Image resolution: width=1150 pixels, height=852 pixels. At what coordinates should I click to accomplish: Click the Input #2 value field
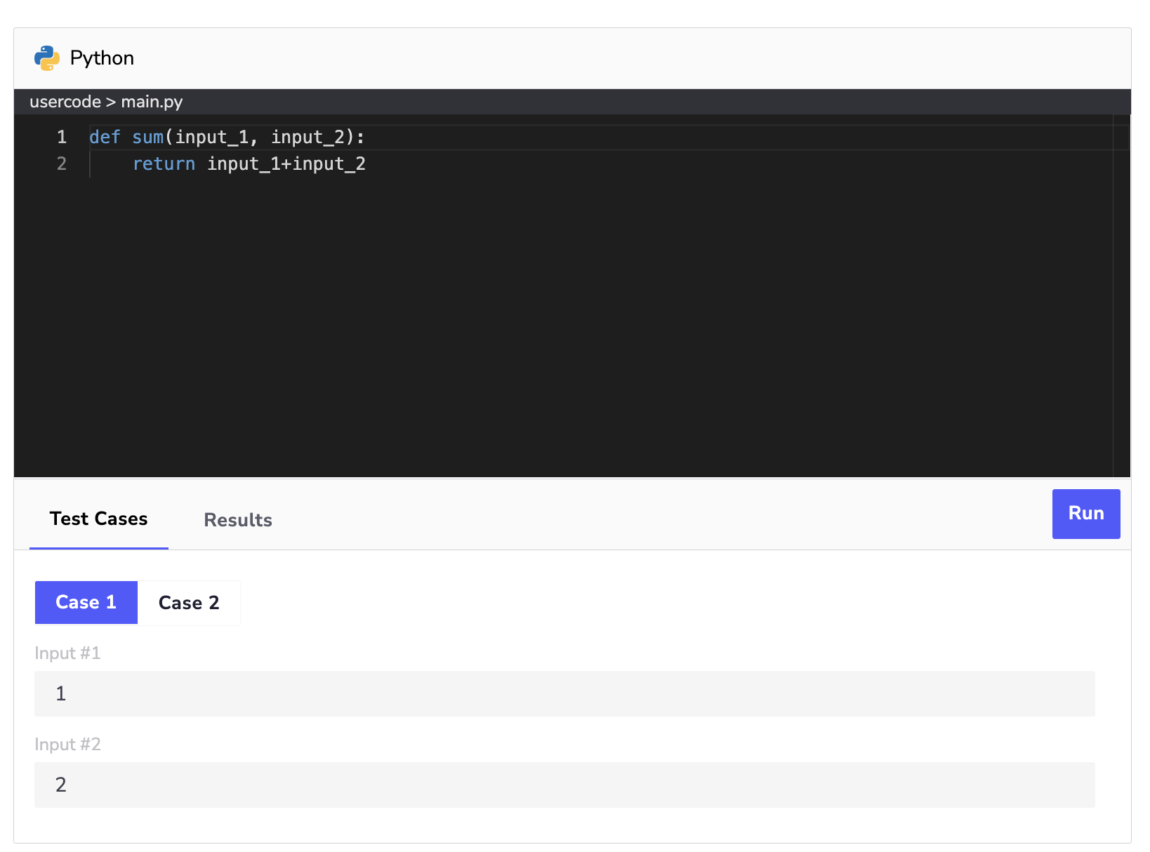pyautogui.click(x=564, y=785)
